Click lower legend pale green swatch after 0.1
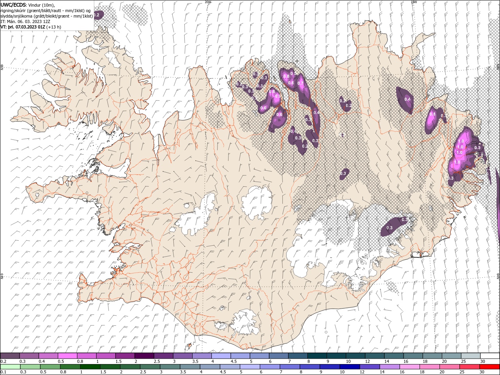 [x=10, y=367]
